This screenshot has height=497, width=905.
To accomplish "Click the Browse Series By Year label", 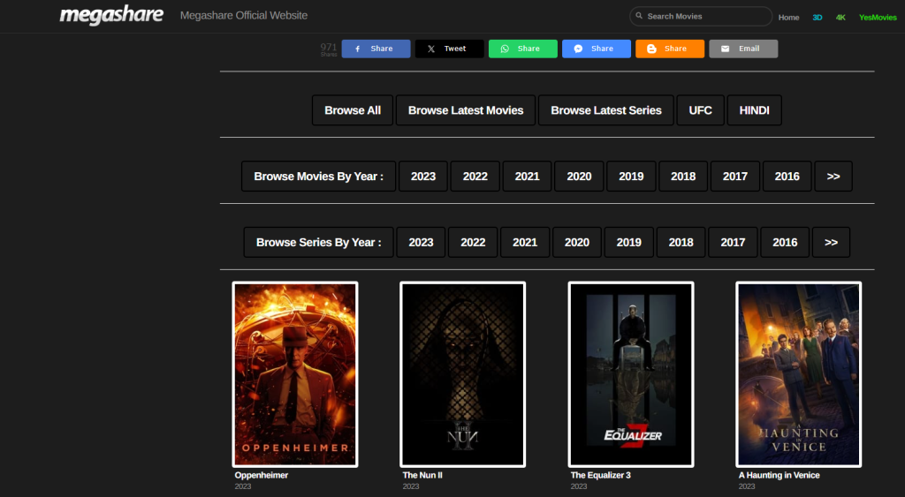I will [x=318, y=242].
